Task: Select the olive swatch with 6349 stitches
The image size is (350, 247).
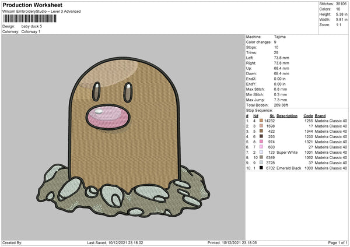Action: pyautogui.click(x=261, y=157)
